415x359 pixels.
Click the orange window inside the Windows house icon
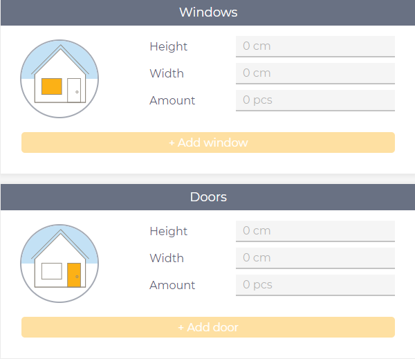(x=52, y=86)
